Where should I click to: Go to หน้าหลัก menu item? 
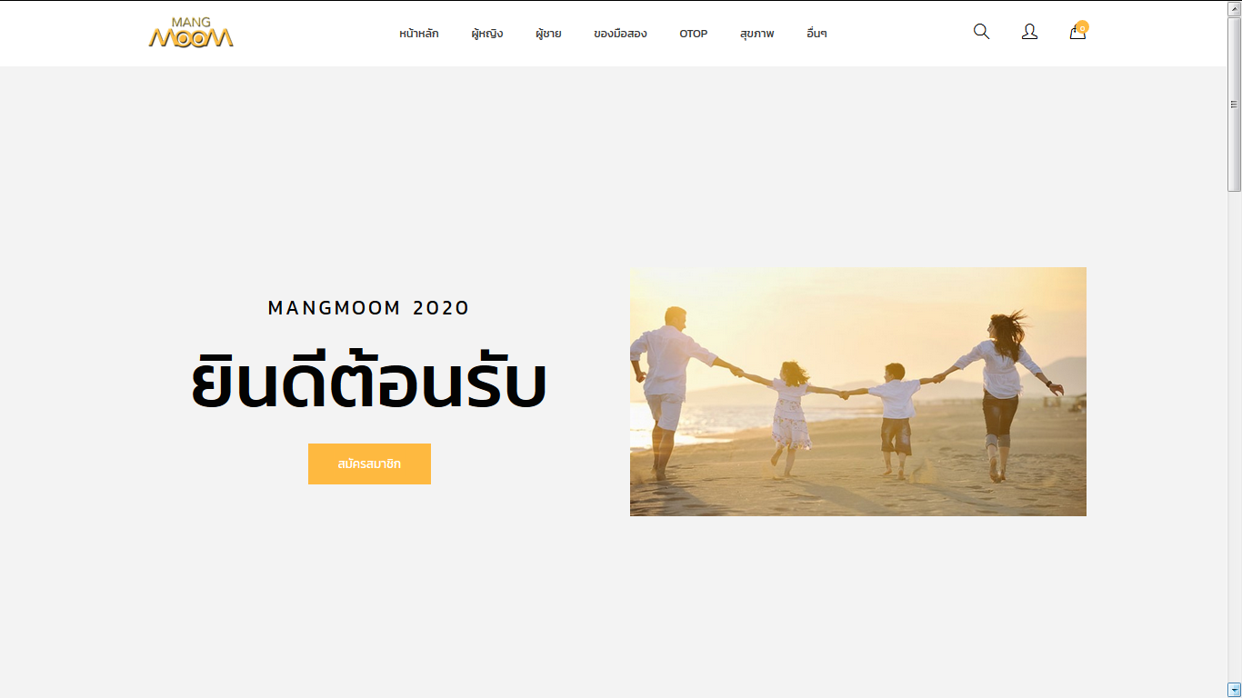coord(419,34)
